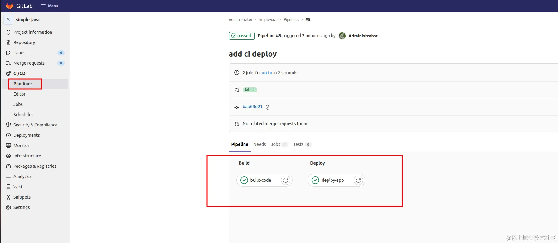Image resolution: width=558 pixels, height=243 pixels.
Task: Click the Wiki sidebar icon
Action: 8,187
